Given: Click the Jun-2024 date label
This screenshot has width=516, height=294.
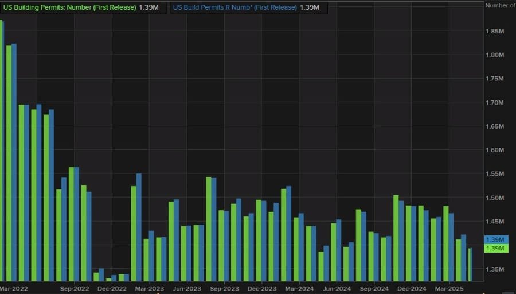Looking at the screenshot, I should (x=337, y=289).
